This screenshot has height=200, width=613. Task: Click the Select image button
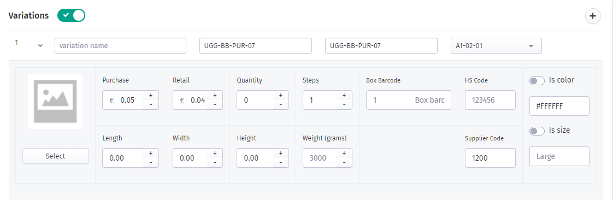click(55, 156)
